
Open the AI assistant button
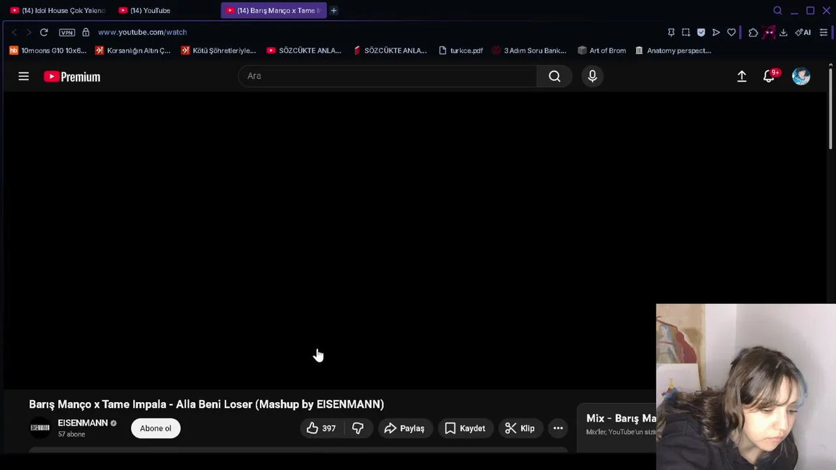pos(803,32)
